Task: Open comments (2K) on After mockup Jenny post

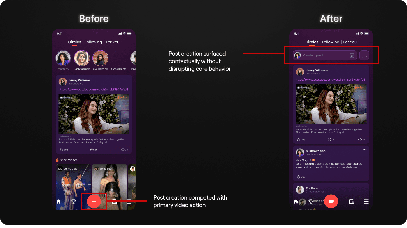Action: [x=331, y=140]
